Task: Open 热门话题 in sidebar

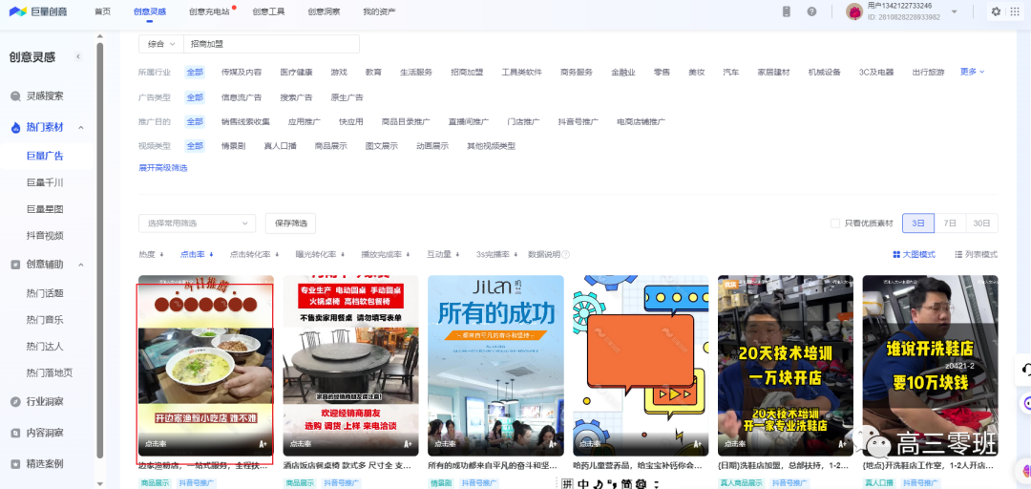Action: [45, 293]
